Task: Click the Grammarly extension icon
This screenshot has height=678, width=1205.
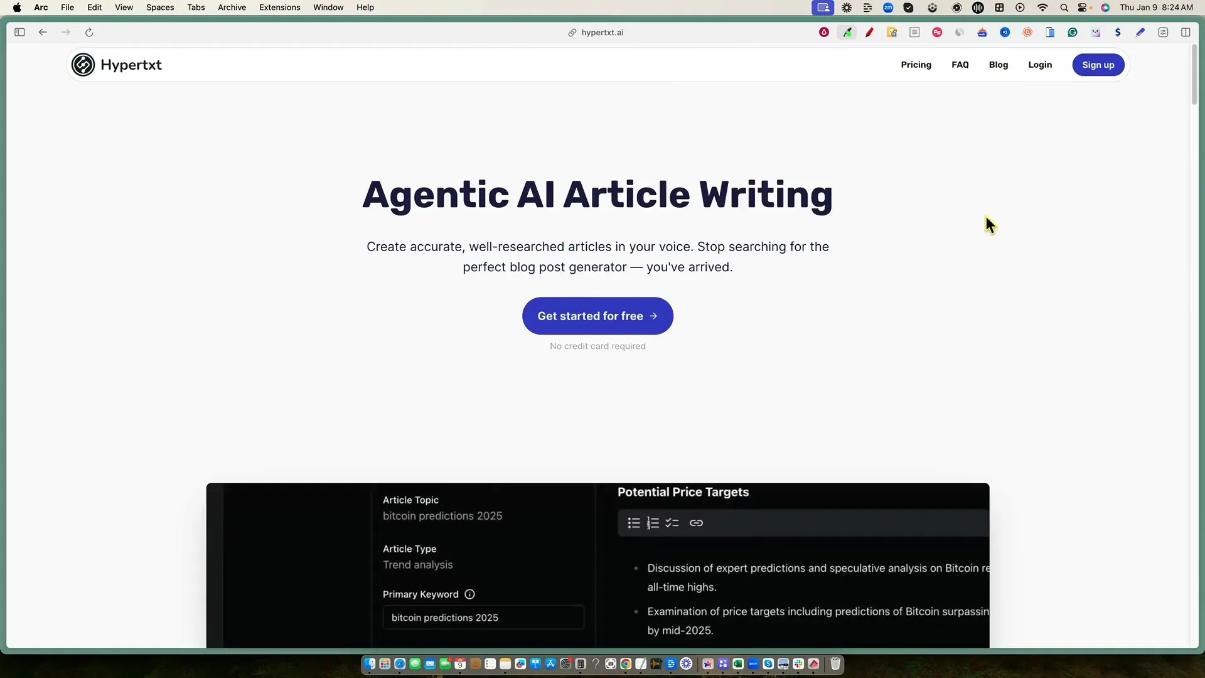Action: [1073, 33]
